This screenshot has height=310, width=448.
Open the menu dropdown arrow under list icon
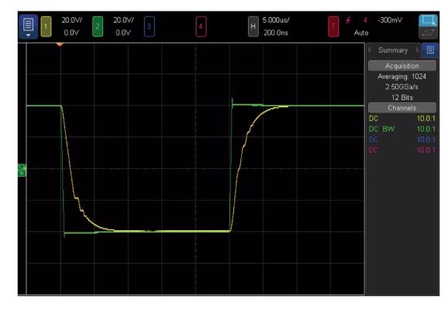tap(28, 35)
